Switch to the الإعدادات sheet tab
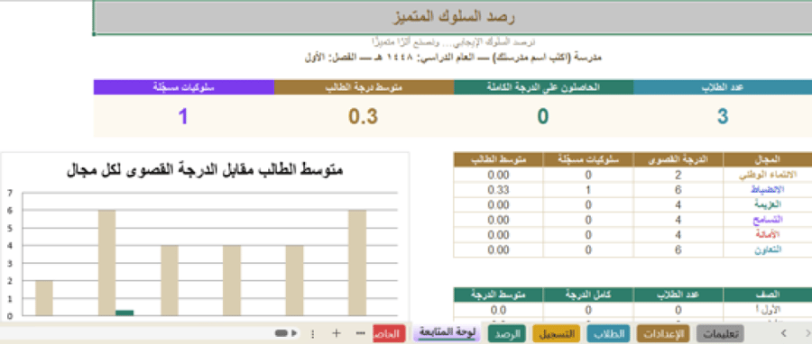 pos(663,334)
